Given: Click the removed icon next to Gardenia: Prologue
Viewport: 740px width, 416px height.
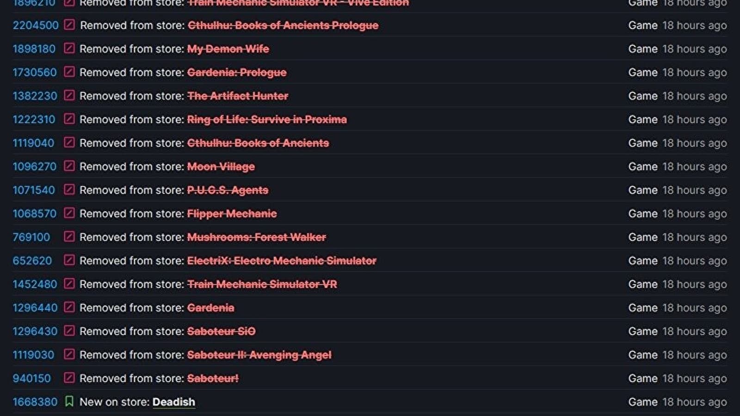Looking at the screenshot, I should point(69,72).
